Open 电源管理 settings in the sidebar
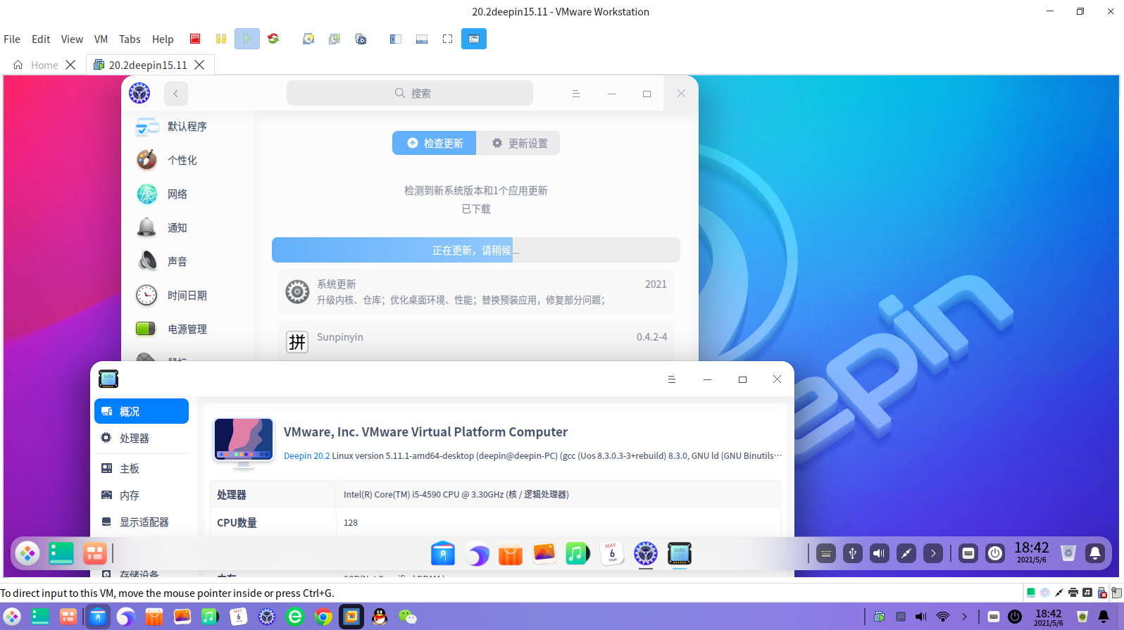1124x630 pixels. pyautogui.click(x=187, y=329)
